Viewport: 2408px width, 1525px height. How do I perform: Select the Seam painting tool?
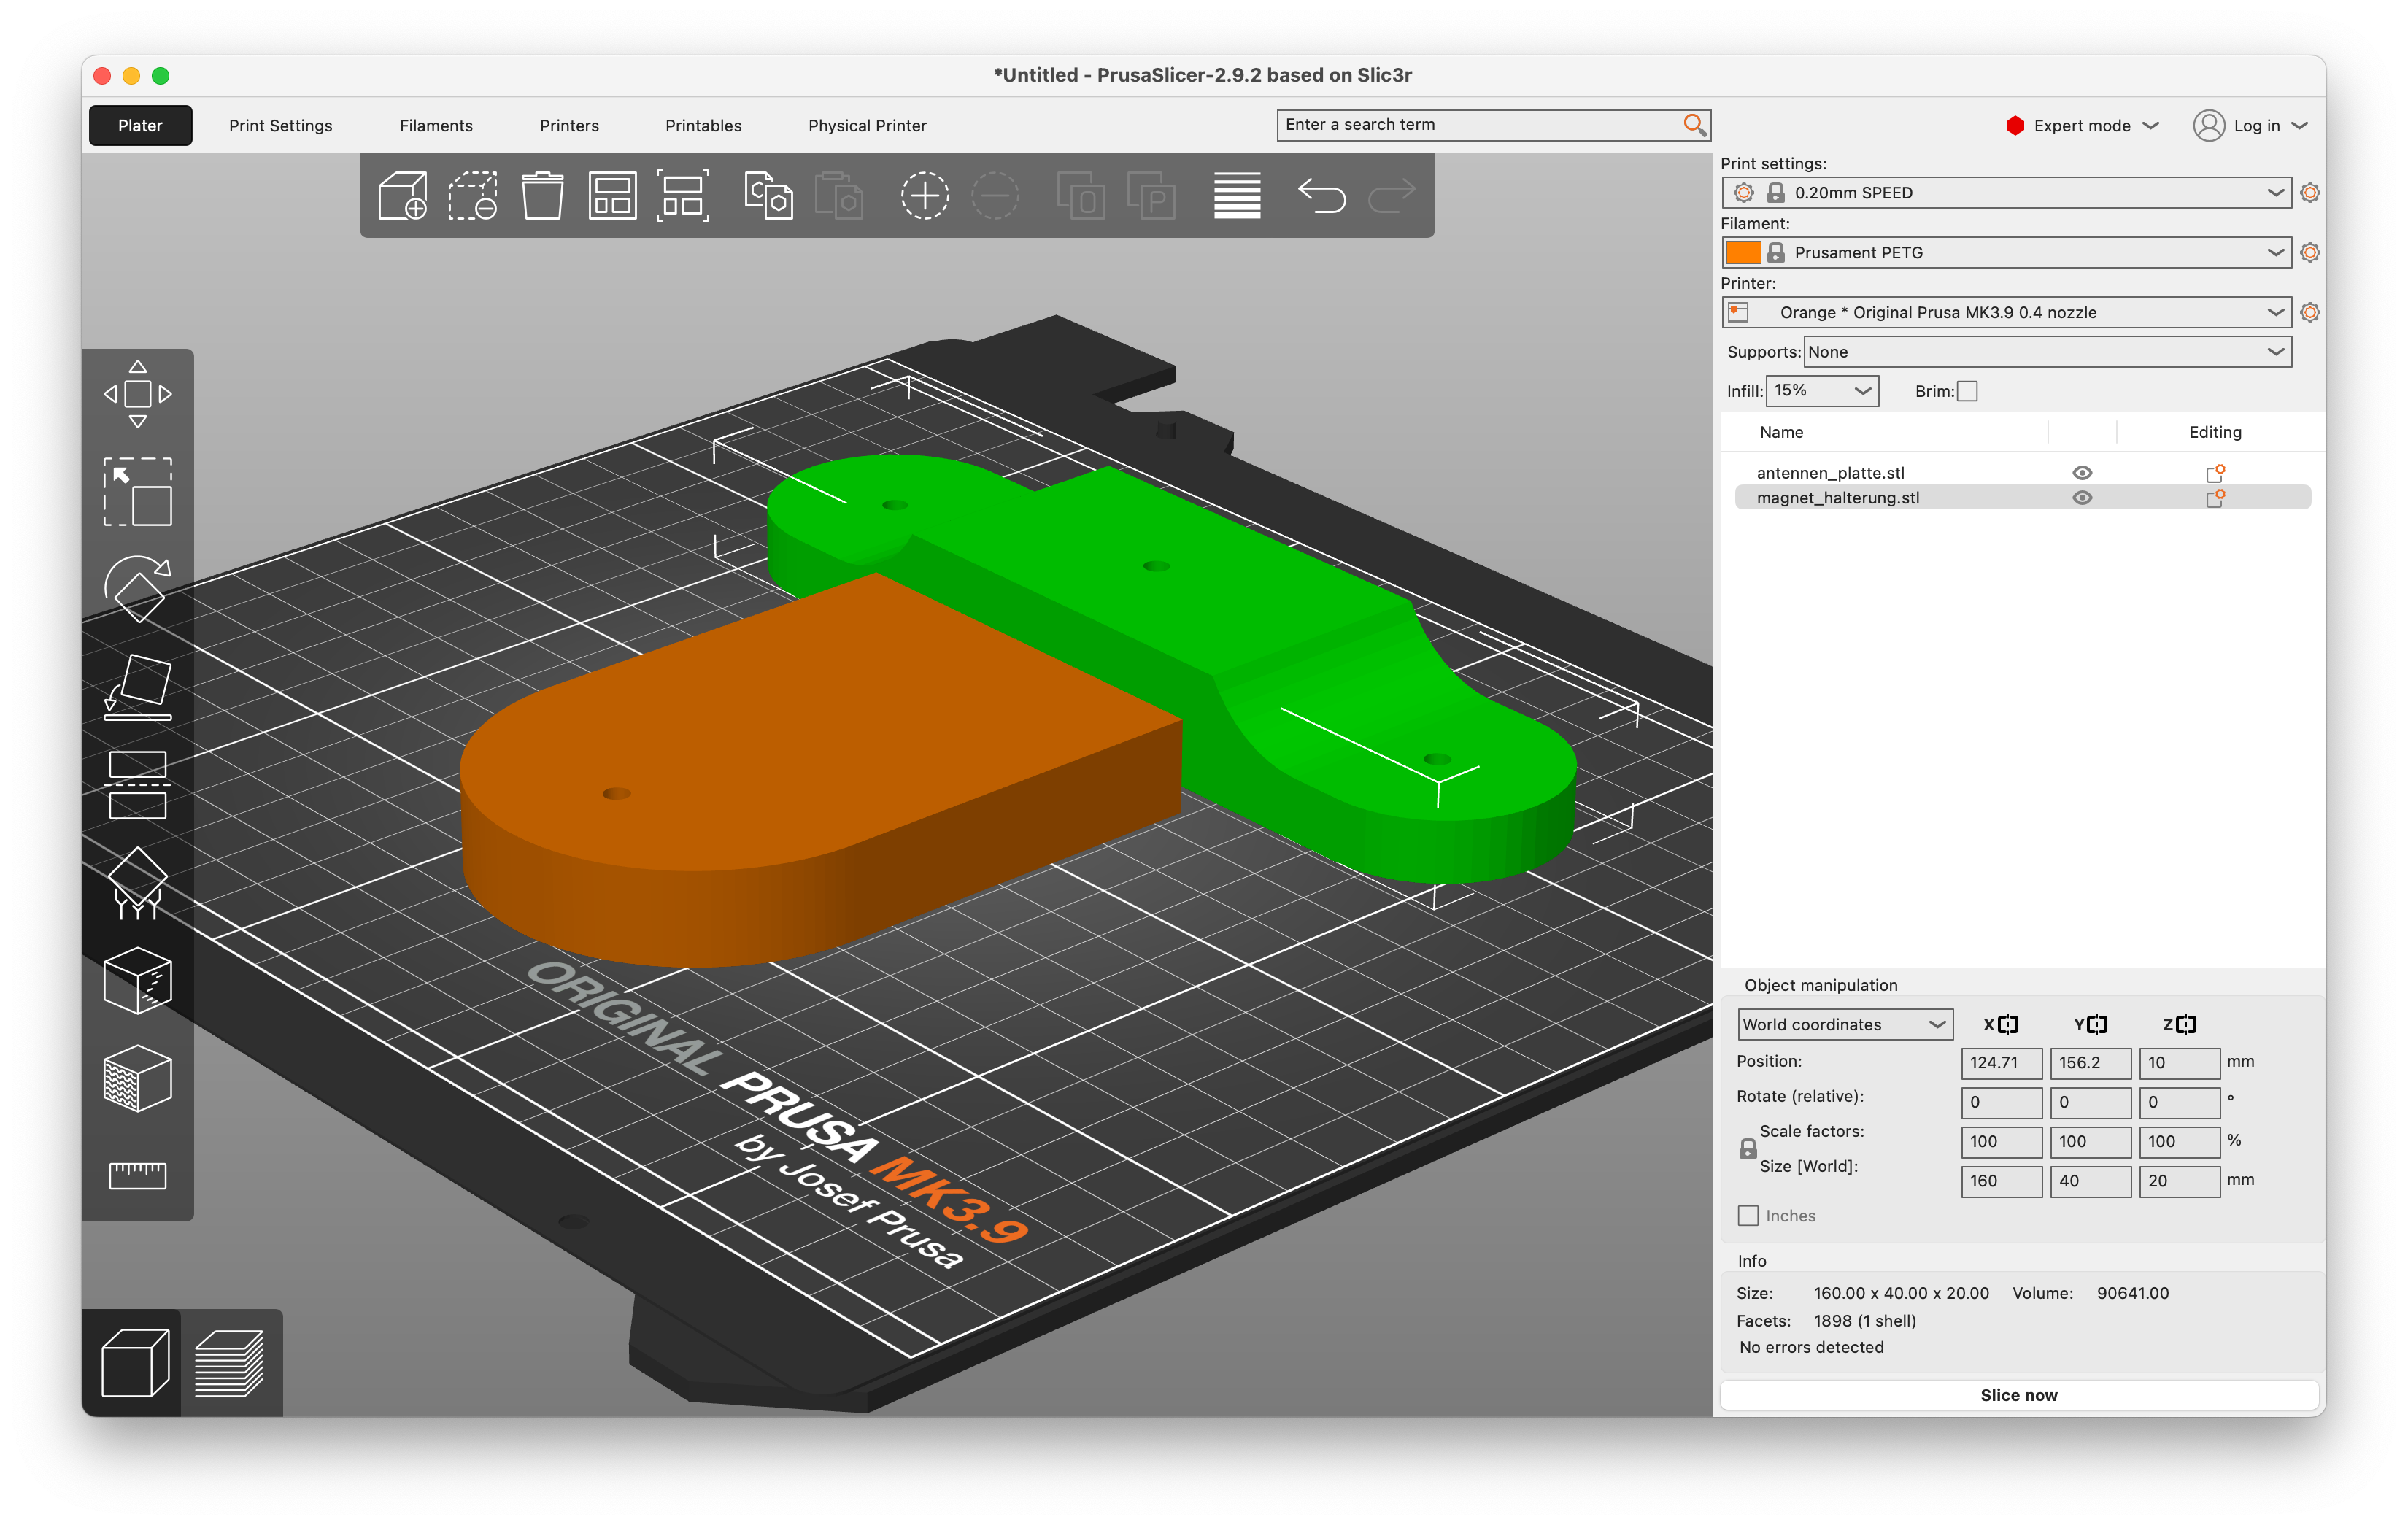pyautogui.click(x=138, y=981)
